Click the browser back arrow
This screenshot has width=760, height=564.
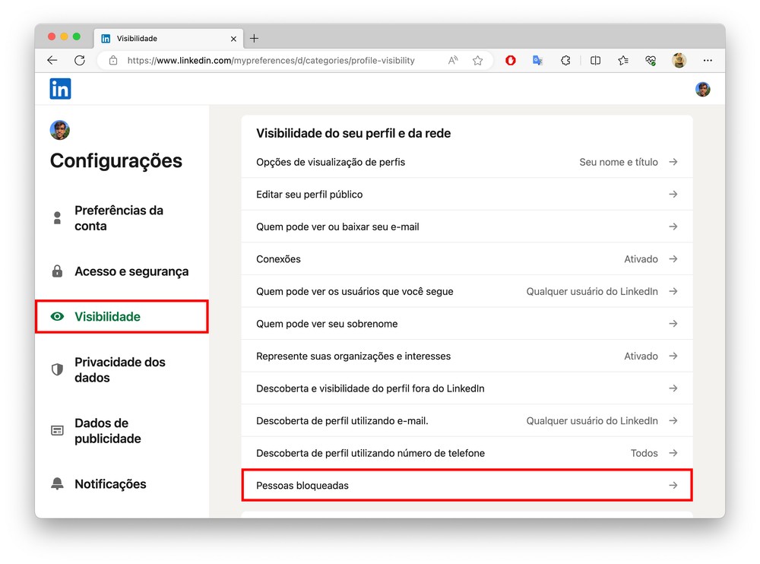click(x=52, y=60)
